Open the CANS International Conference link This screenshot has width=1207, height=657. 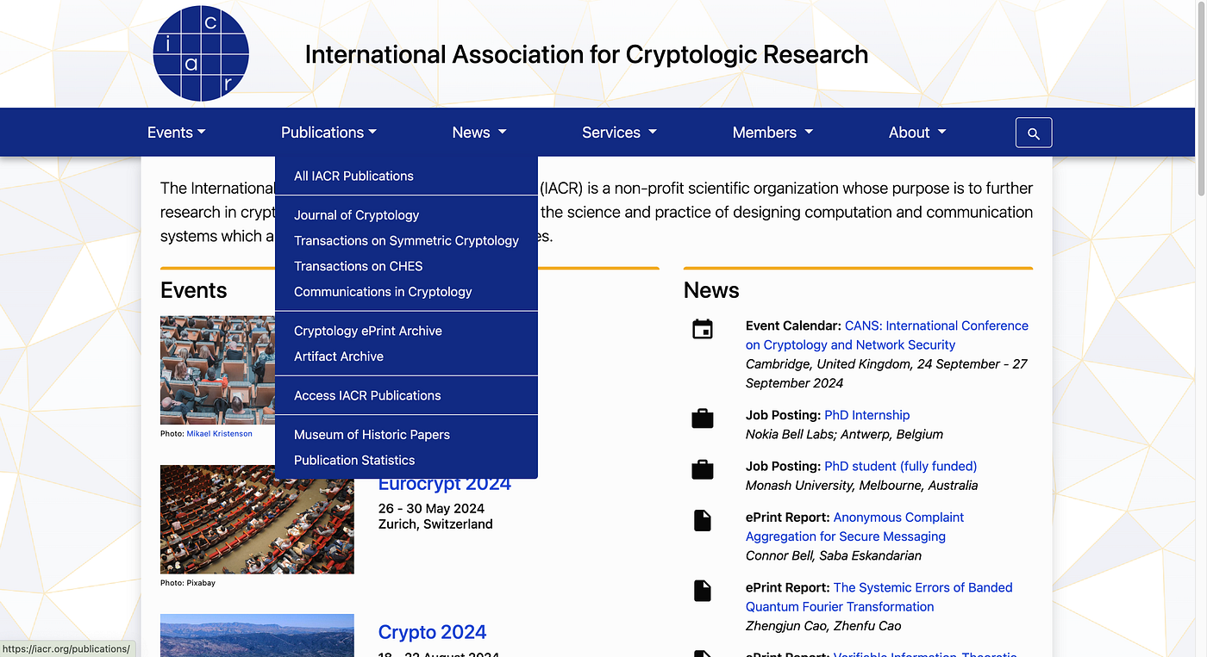pyautogui.click(x=887, y=335)
